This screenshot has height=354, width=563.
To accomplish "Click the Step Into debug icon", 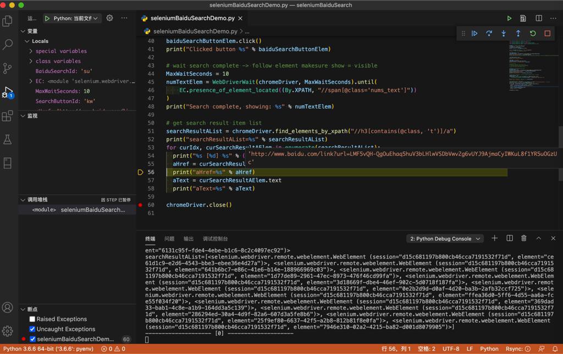I will tap(504, 33).
